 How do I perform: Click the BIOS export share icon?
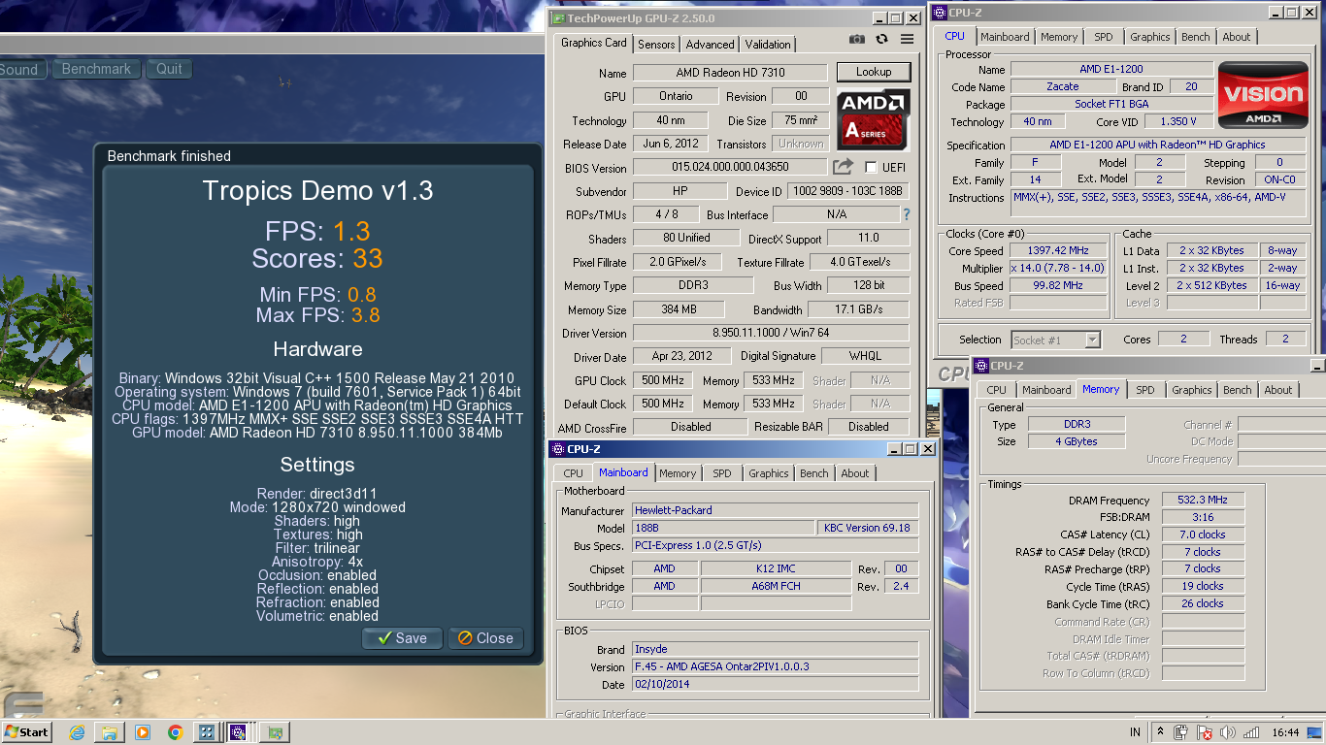click(x=843, y=167)
